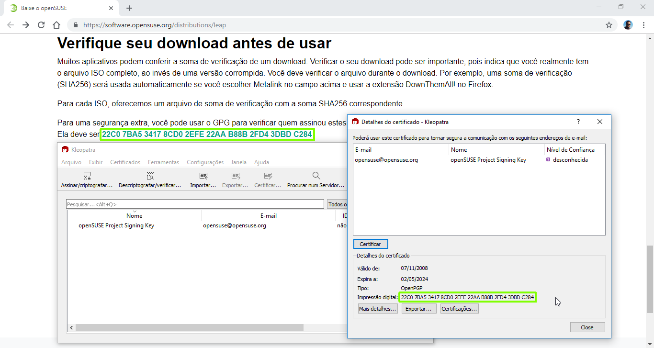Viewport: 654px width, 348px height.
Task: Select the Baixe o openSUSE browser tab
Action: click(x=62, y=8)
